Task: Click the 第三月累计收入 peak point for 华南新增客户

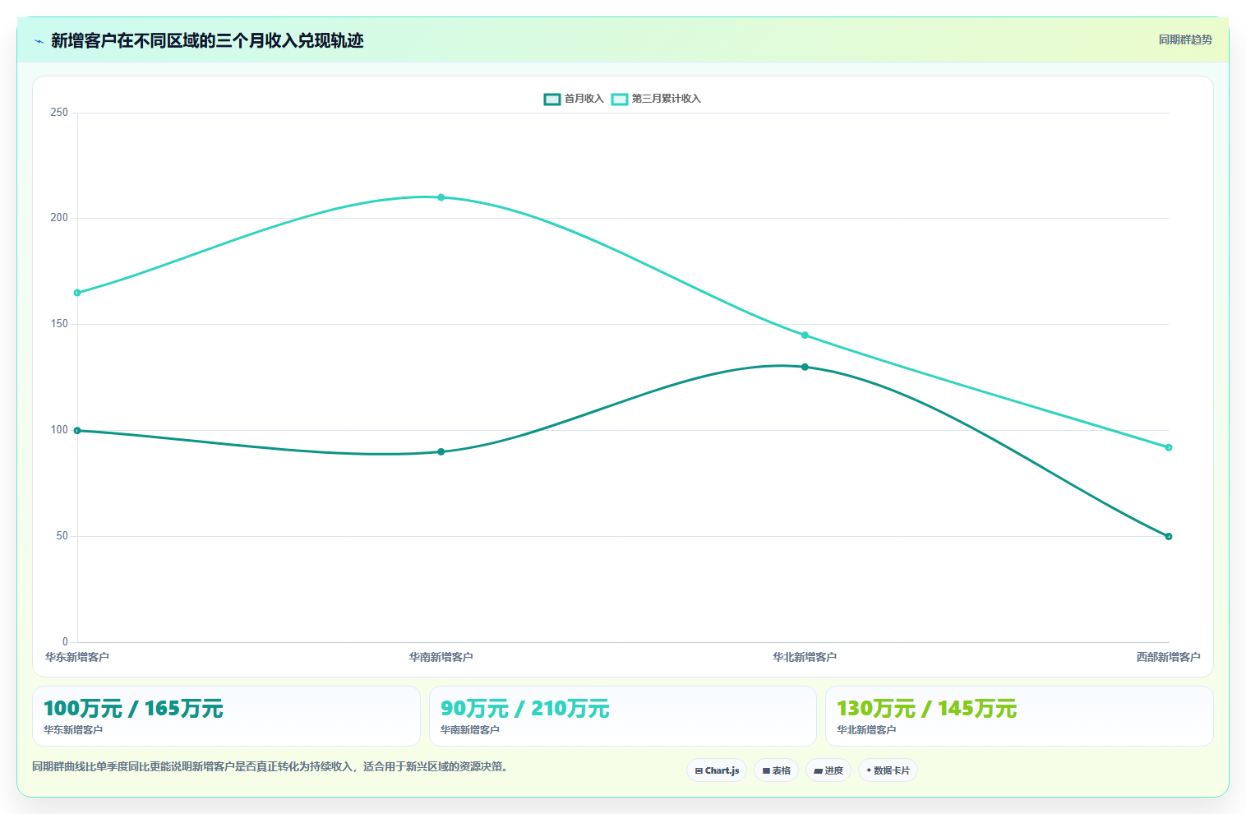Action: [x=441, y=197]
